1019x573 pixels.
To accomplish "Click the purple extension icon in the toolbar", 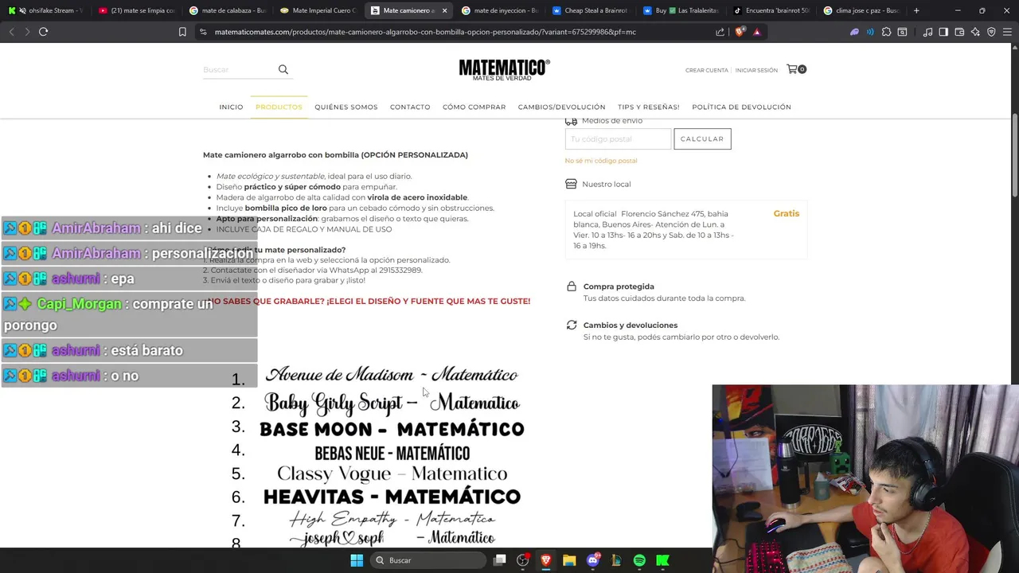I will coord(854,32).
